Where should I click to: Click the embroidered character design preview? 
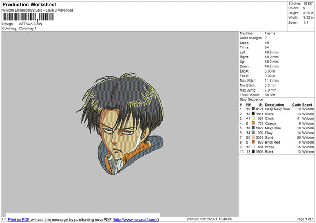point(120,124)
